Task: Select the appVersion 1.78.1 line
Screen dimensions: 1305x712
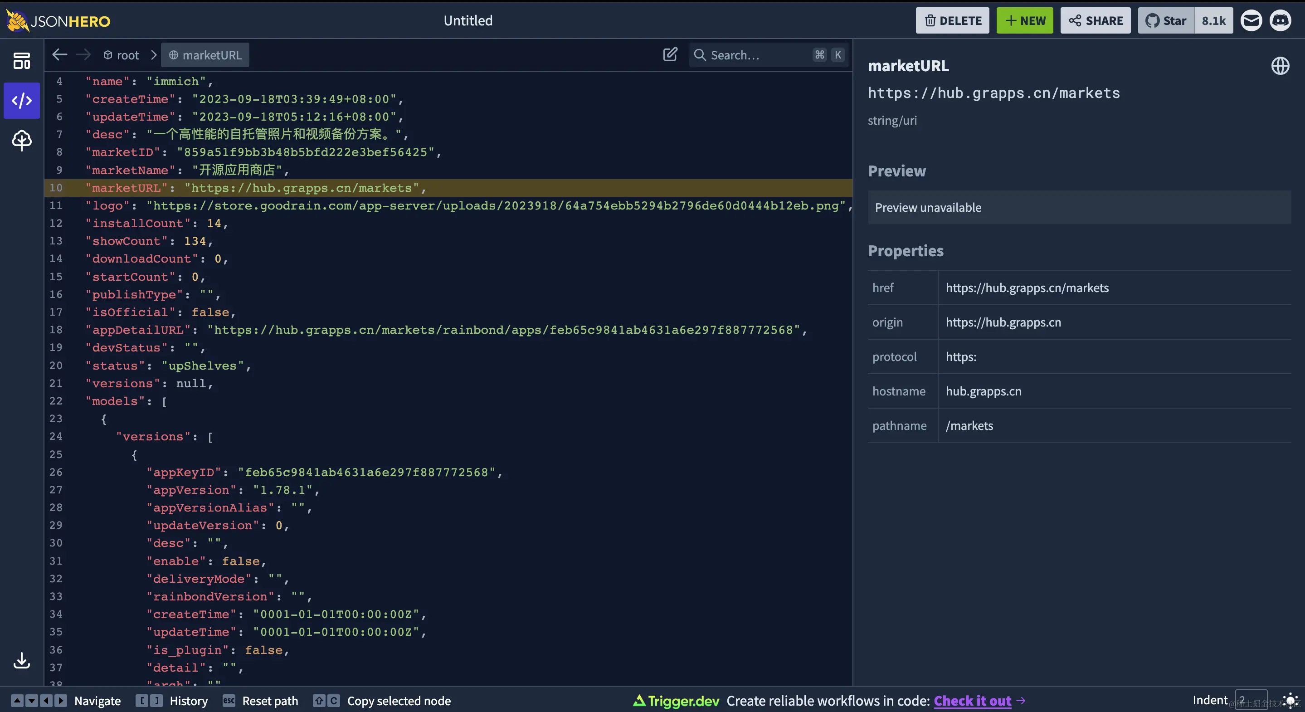Action: click(x=448, y=490)
